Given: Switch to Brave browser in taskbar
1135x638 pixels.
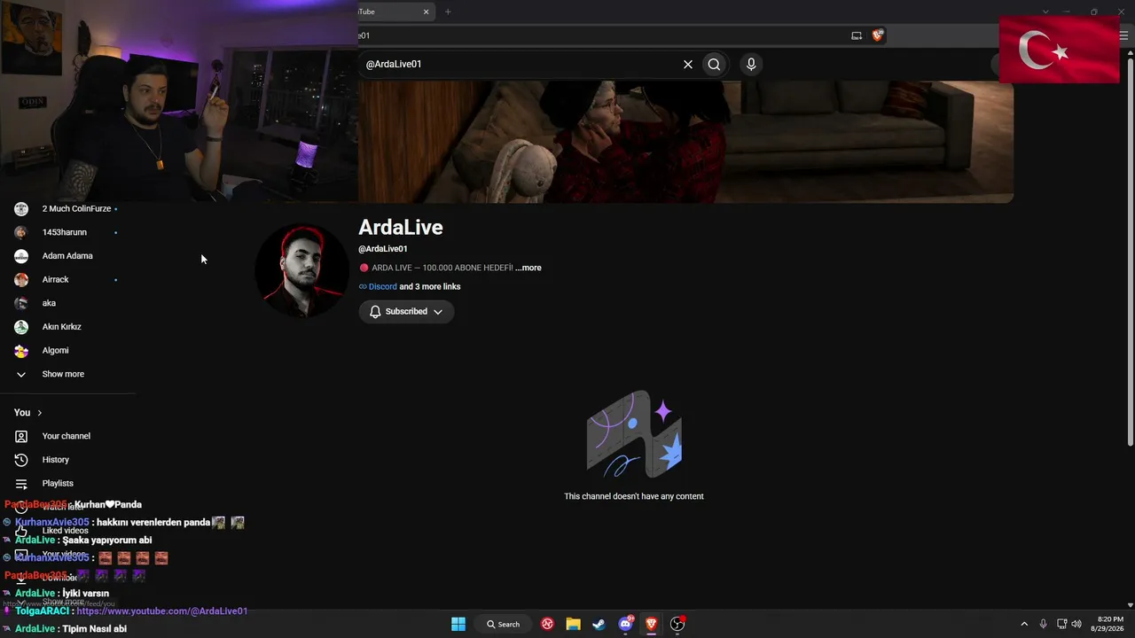Looking at the screenshot, I should (652, 624).
